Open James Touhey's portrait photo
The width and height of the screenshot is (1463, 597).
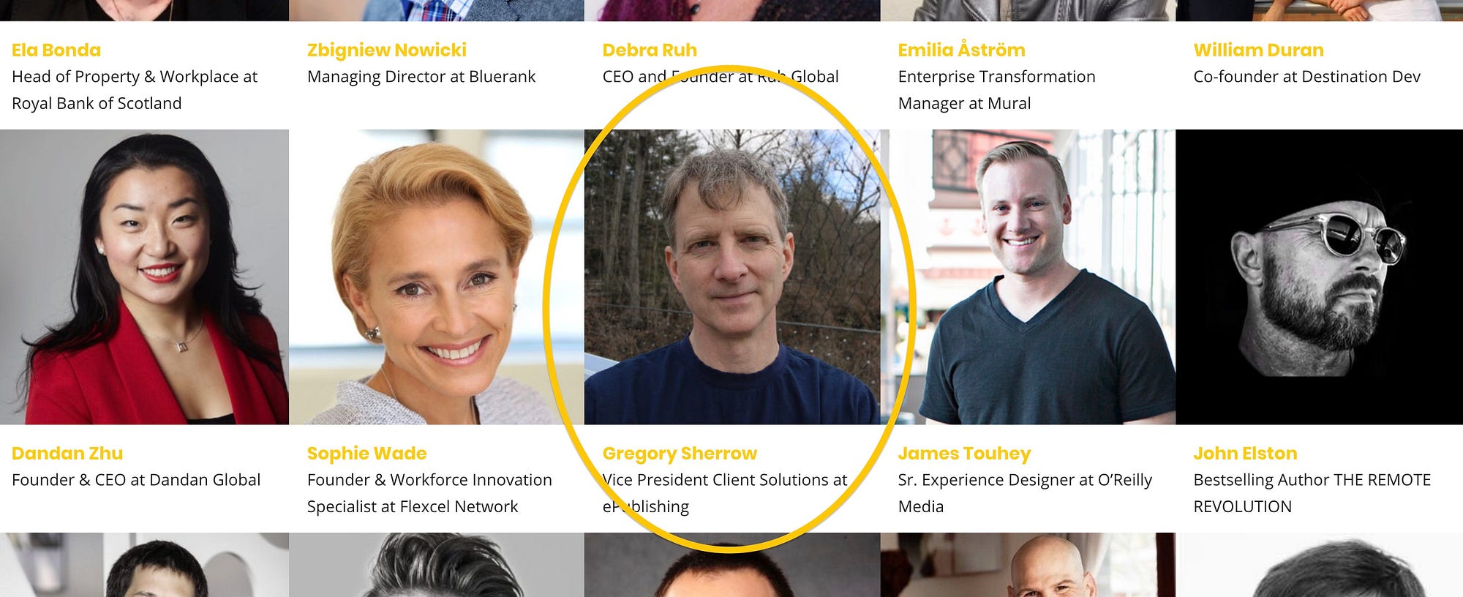pyautogui.click(x=1028, y=277)
